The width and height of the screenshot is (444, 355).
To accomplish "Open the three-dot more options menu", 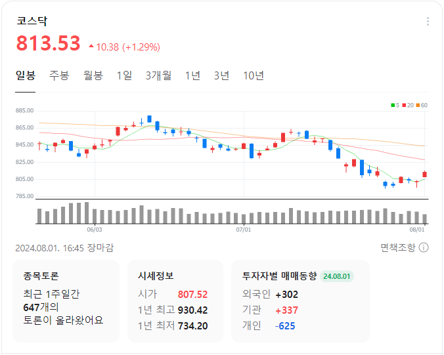I will pyautogui.click(x=428, y=22).
